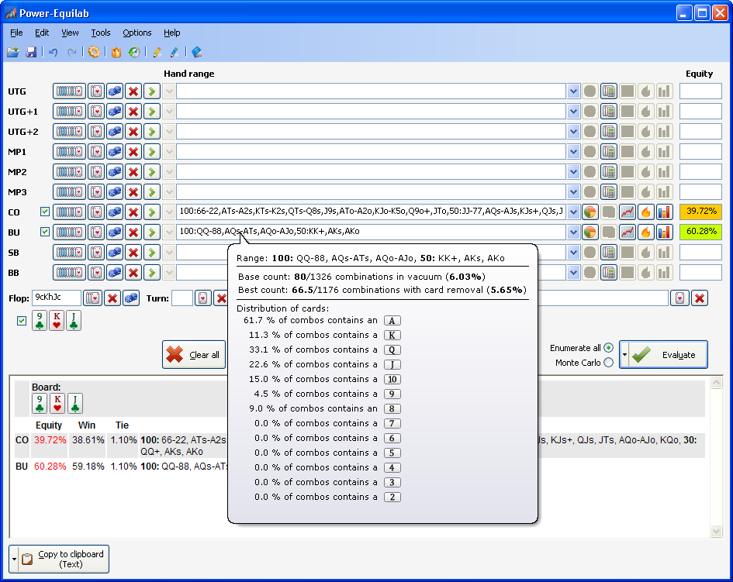Click the card calculator icon in UTG row
This screenshot has height=582, width=733.
[609, 91]
